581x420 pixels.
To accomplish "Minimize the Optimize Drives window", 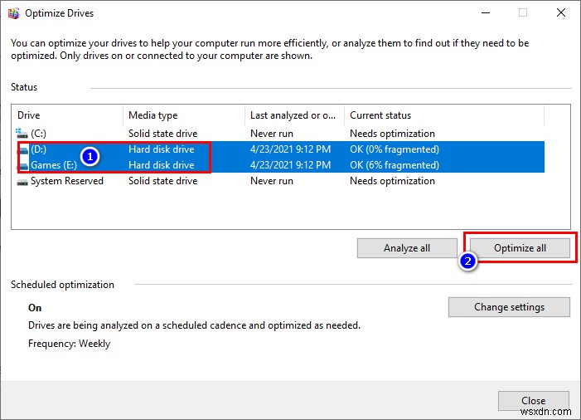I will [x=486, y=13].
